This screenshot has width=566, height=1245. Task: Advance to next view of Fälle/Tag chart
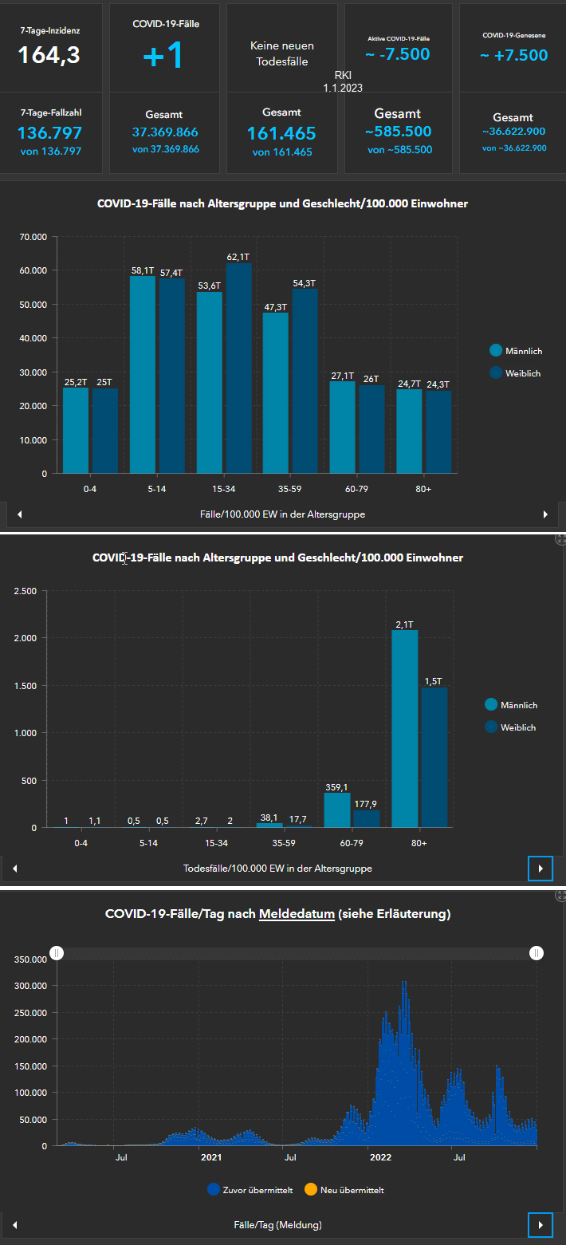coord(540,1224)
